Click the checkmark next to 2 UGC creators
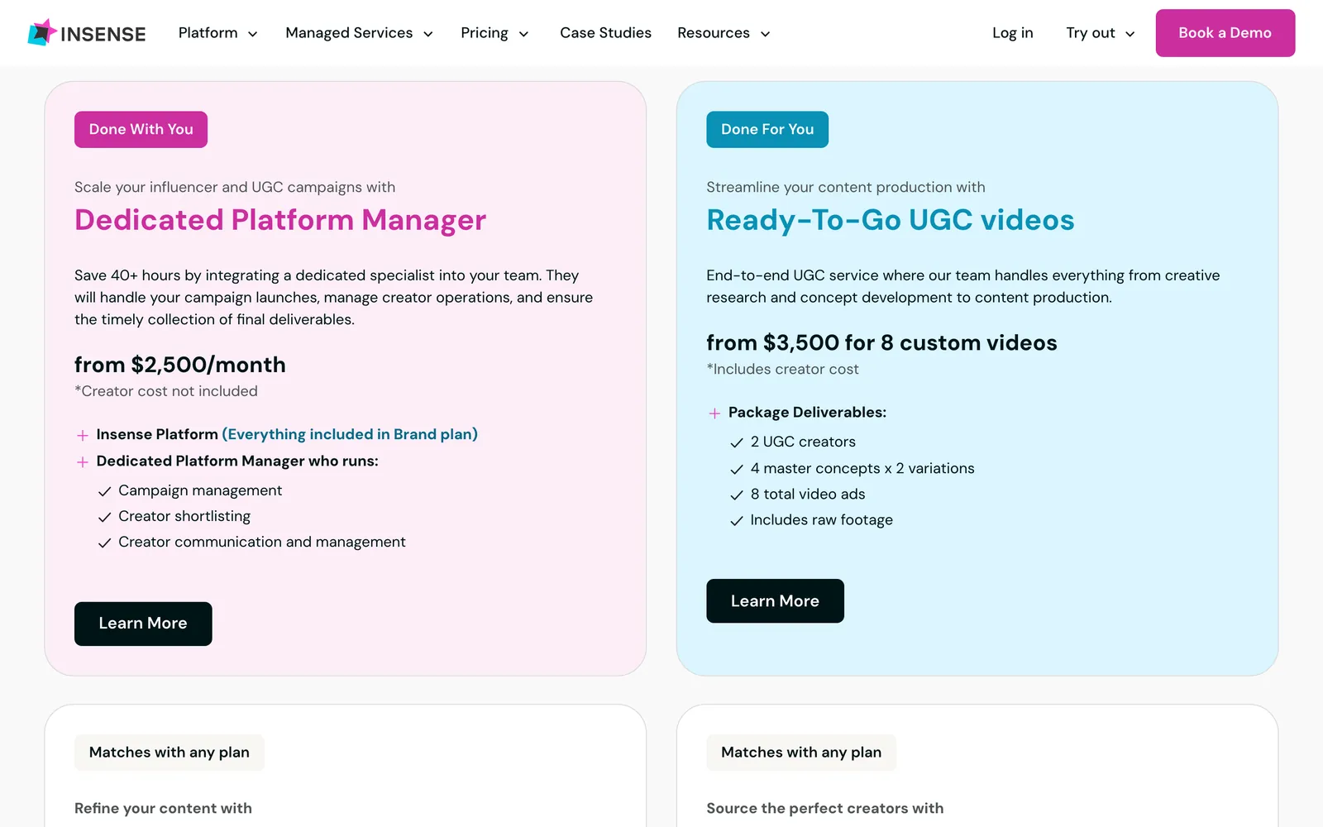The height and width of the screenshot is (827, 1323). point(737,442)
